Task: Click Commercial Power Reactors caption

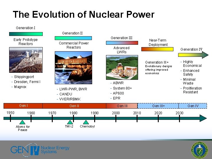Action: click(74, 45)
